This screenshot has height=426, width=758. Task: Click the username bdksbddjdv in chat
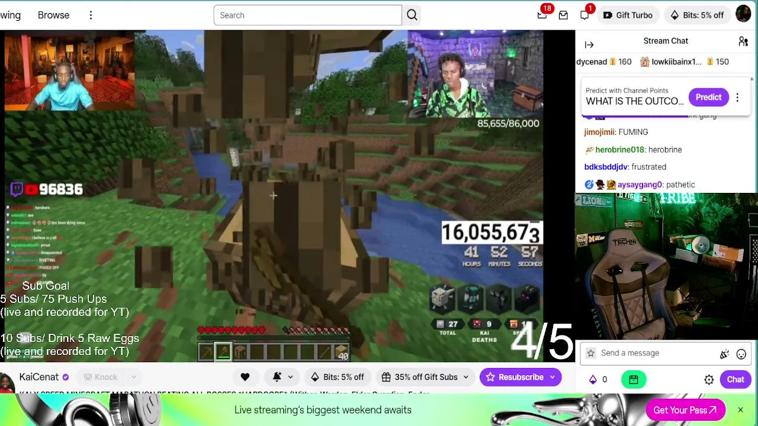pos(606,167)
